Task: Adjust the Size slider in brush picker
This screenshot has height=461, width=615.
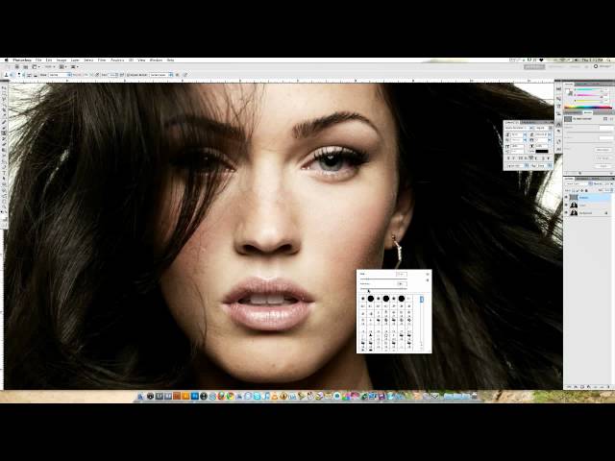Action: click(383, 279)
